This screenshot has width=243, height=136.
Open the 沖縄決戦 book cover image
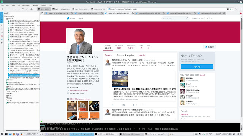click(x=120, y=79)
